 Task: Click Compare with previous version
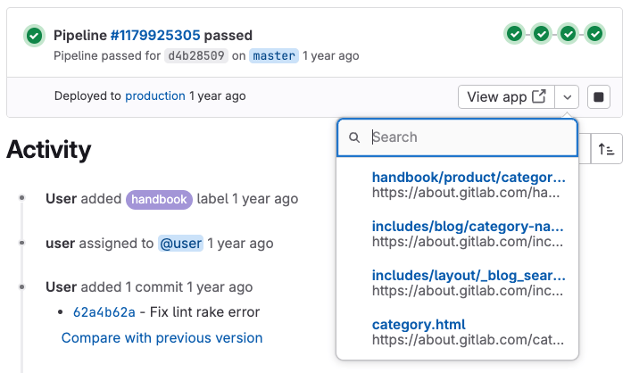pos(162,338)
